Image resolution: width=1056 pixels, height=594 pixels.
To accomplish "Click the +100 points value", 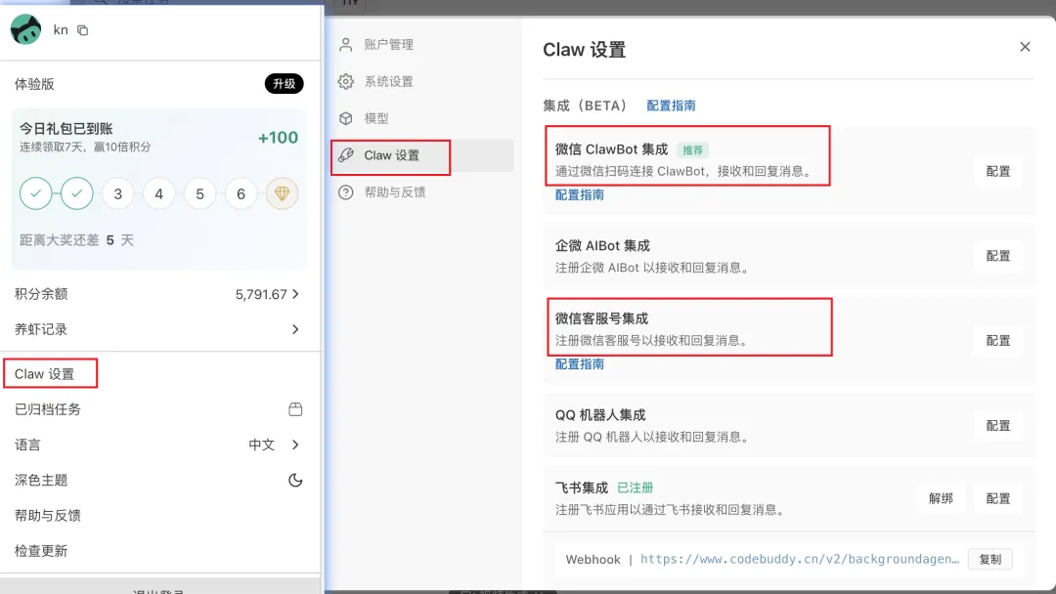I will pos(278,137).
